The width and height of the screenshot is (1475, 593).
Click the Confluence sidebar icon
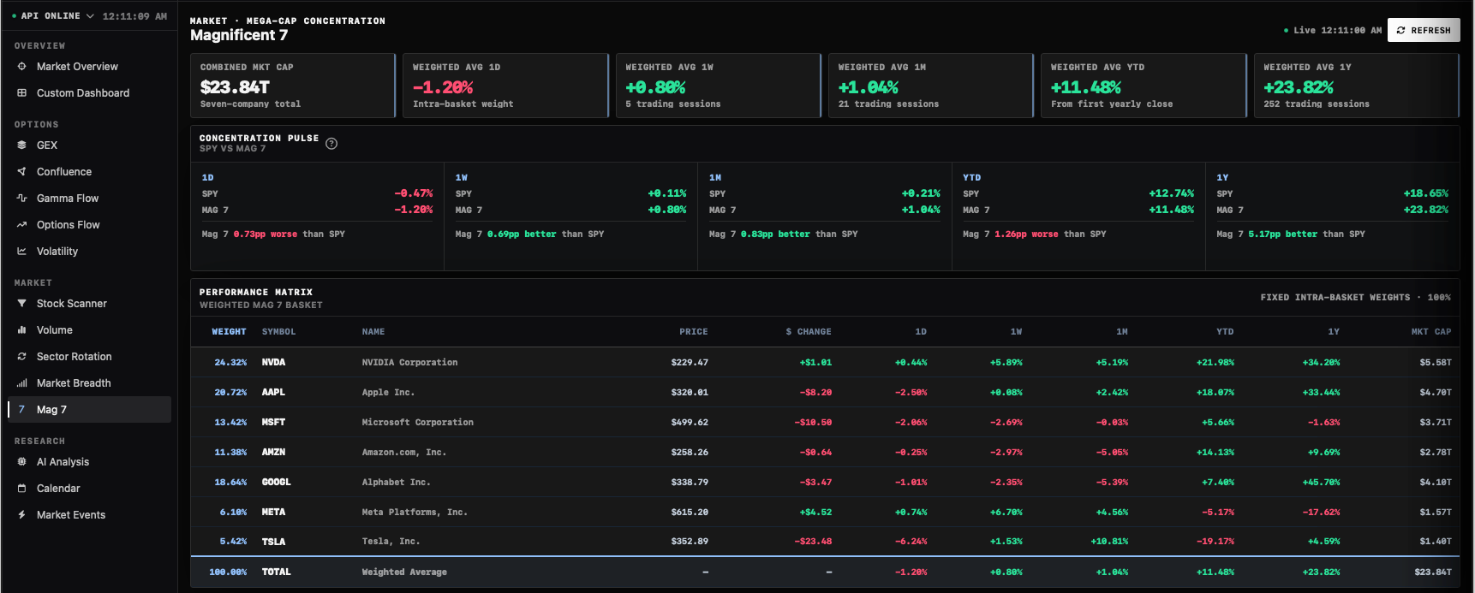pos(21,172)
